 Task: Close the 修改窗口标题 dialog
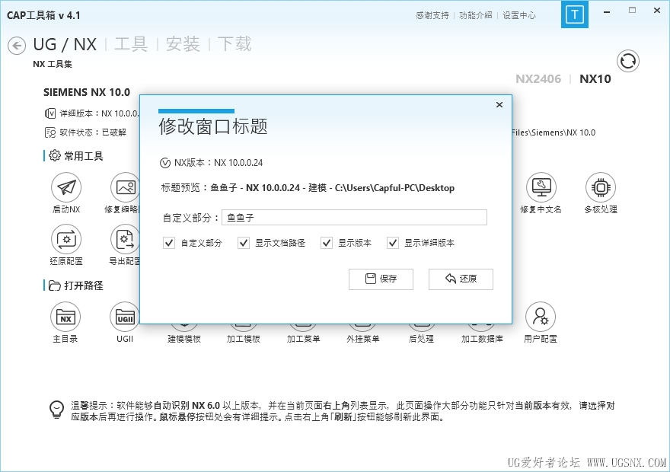499,104
